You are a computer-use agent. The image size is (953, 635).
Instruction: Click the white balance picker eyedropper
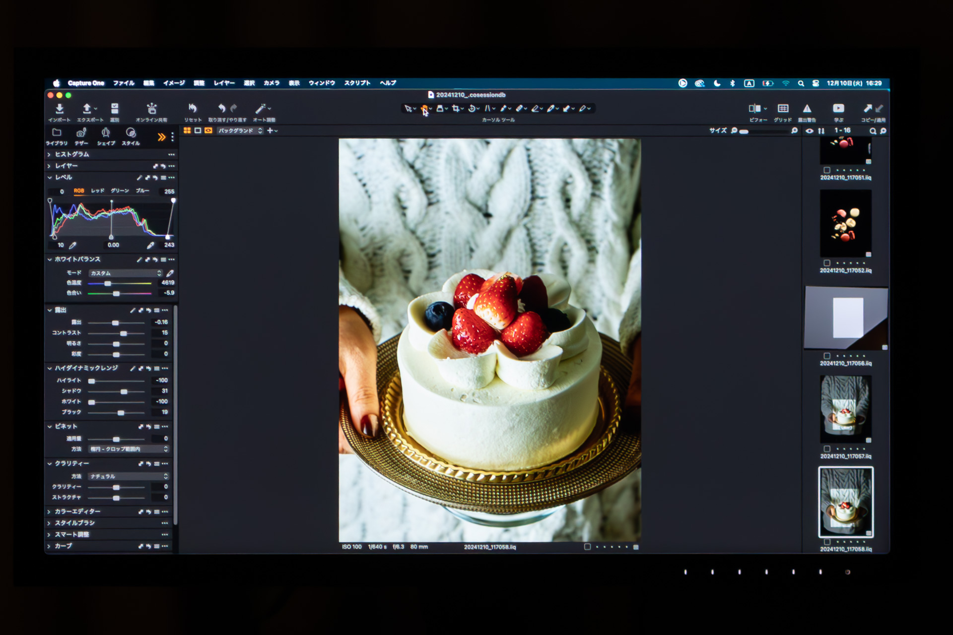tap(170, 273)
